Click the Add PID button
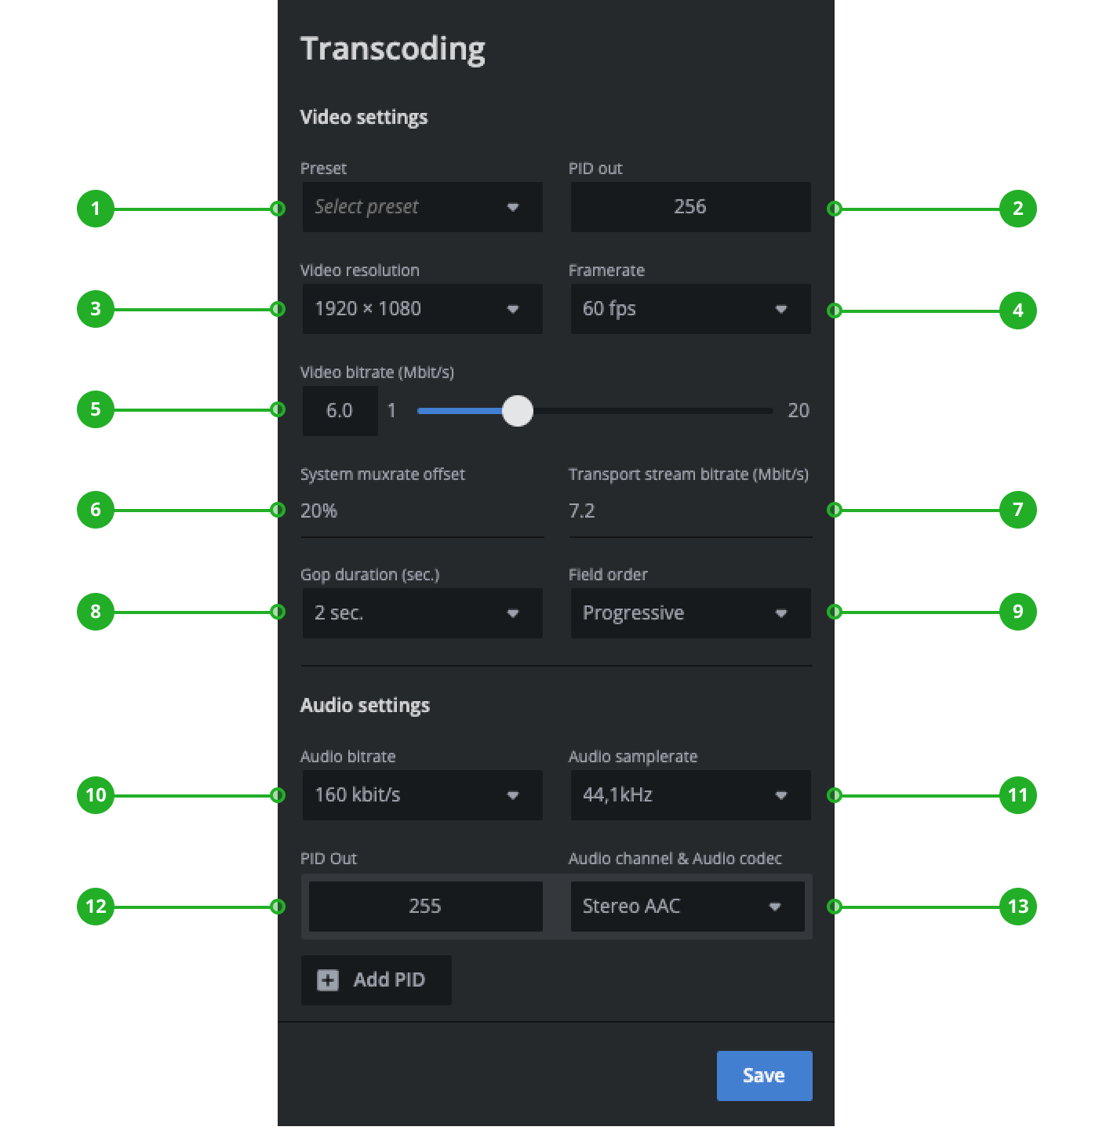1106x1134 pixels. point(376,980)
